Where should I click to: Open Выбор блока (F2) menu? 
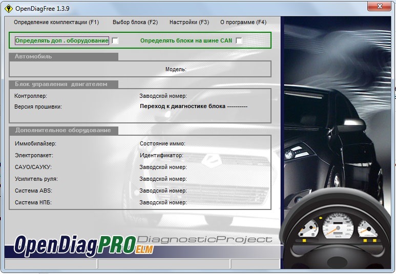pyautogui.click(x=135, y=22)
